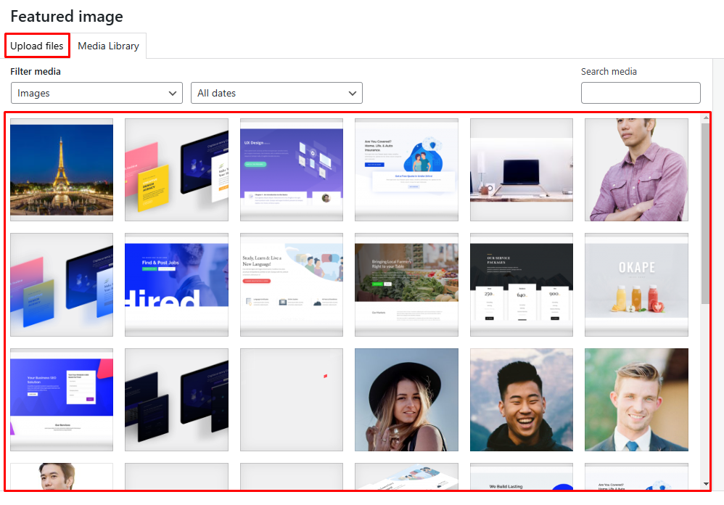This screenshot has height=505, width=724.
Task: Click the media grid vertical scrollbar thumb
Action: [x=705, y=214]
